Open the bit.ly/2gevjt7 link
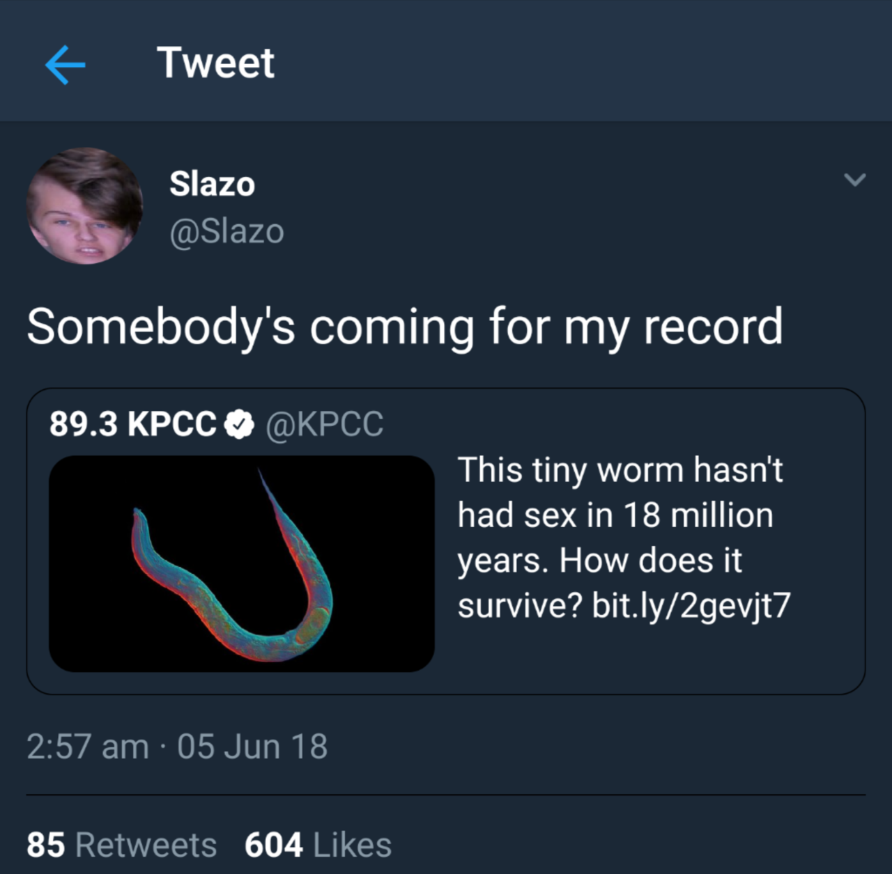 tap(691, 605)
